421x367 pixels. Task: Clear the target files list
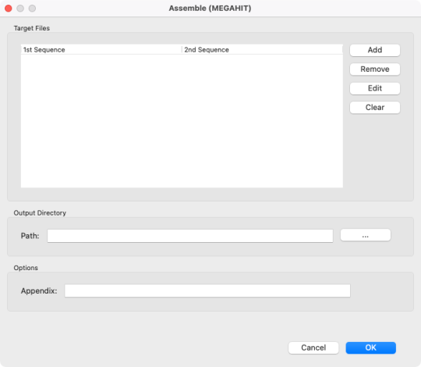pos(375,107)
